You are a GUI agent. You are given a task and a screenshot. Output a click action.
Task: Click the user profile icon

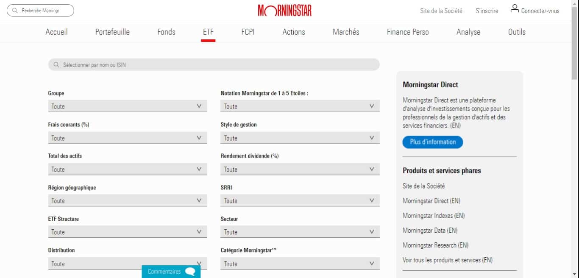point(515,9)
